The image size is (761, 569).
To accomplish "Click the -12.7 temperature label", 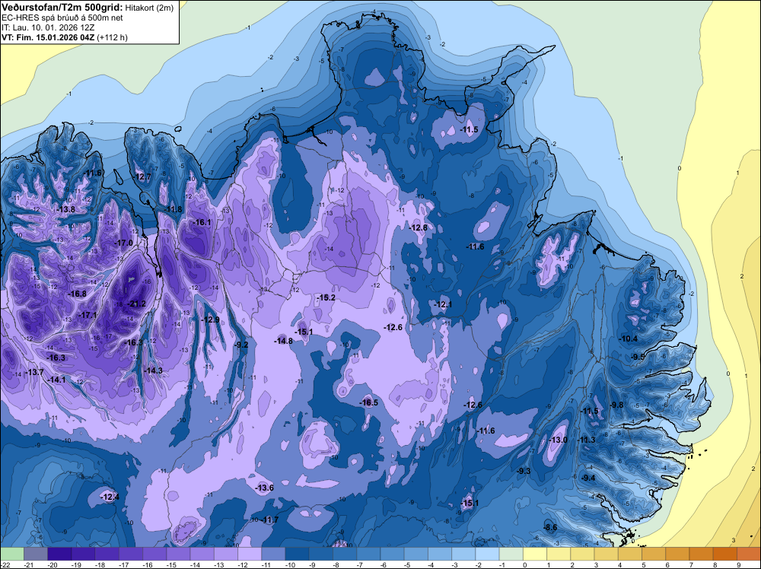I will (142, 176).
